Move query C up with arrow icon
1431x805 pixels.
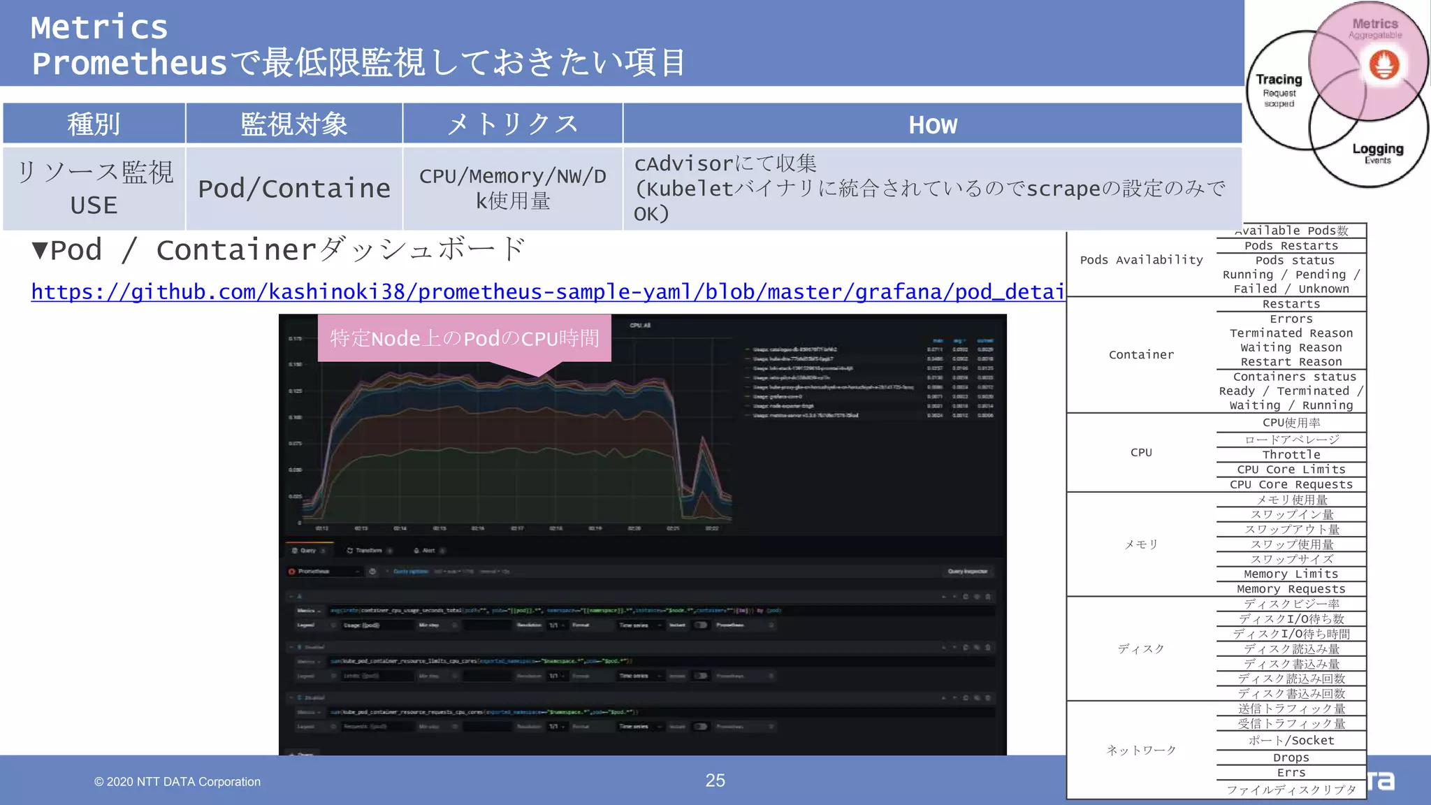(944, 698)
